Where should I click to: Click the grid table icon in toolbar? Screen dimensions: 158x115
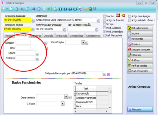coord(33,9)
